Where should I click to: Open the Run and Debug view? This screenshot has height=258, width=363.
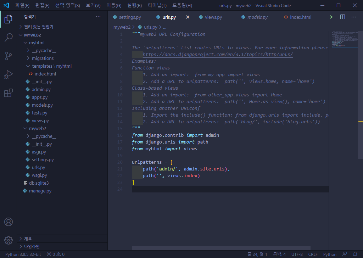click(9, 74)
